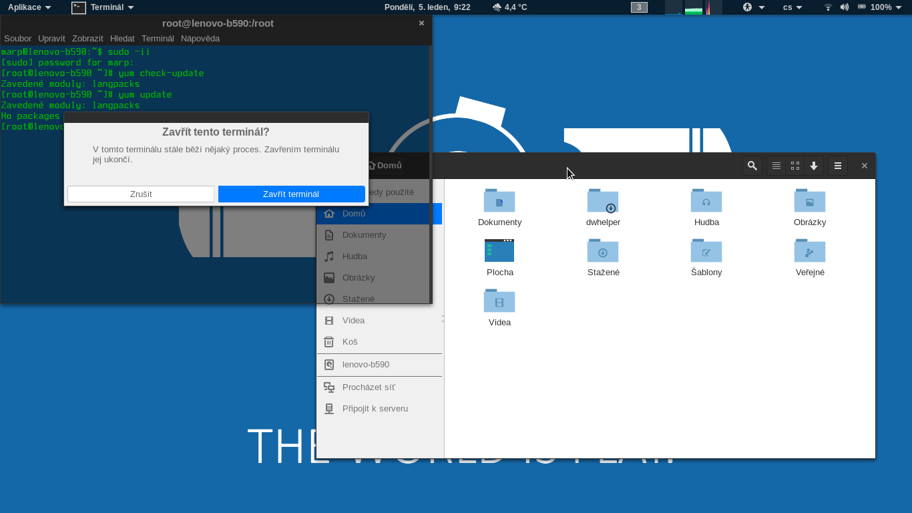
Task: Click the volume speaker icon in top panel
Action: tap(845, 7)
